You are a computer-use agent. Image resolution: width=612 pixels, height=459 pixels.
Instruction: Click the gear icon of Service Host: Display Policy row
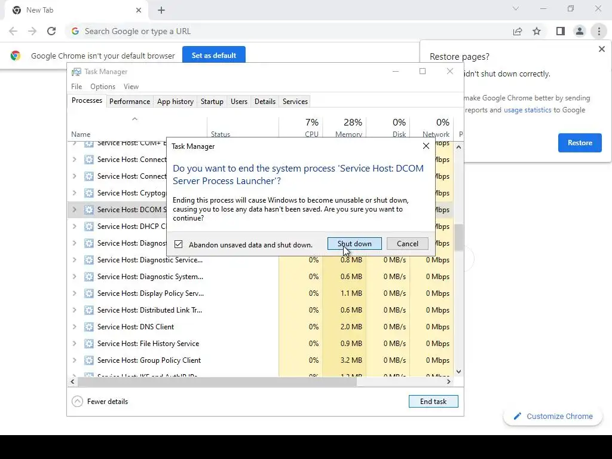pyautogui.click(x=89, y=293)
